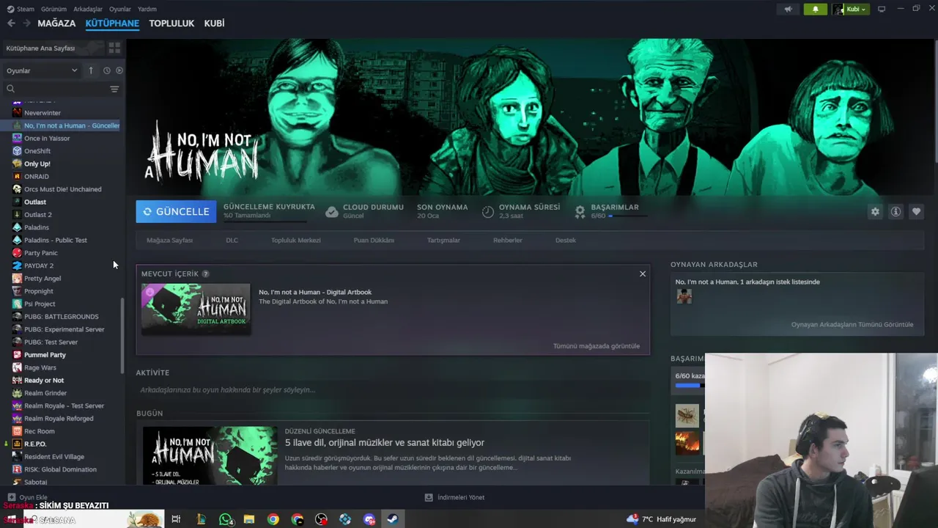Viewport: 938px width, 528px height.
Task: Open Destek tab
Action: (x=565, y=240)
